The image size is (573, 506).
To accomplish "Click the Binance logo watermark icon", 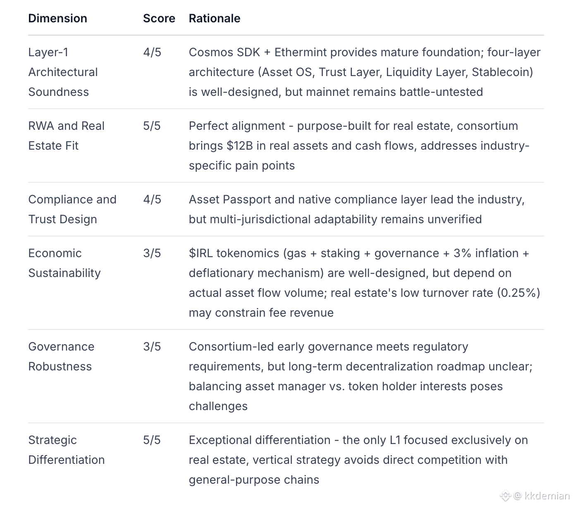I will tap(506, 496).
